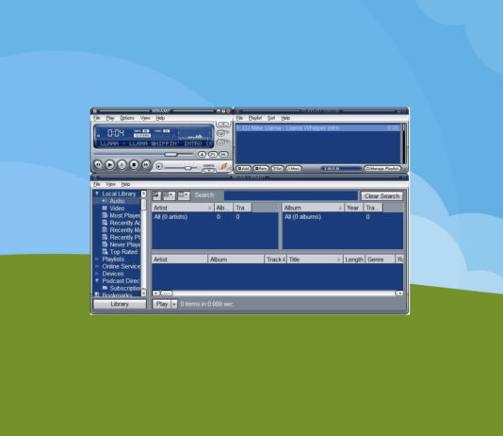This screenshot has height=436, width=503.
Task: Click the Rem button in Playlist Editor
Action: pos(261,168)
